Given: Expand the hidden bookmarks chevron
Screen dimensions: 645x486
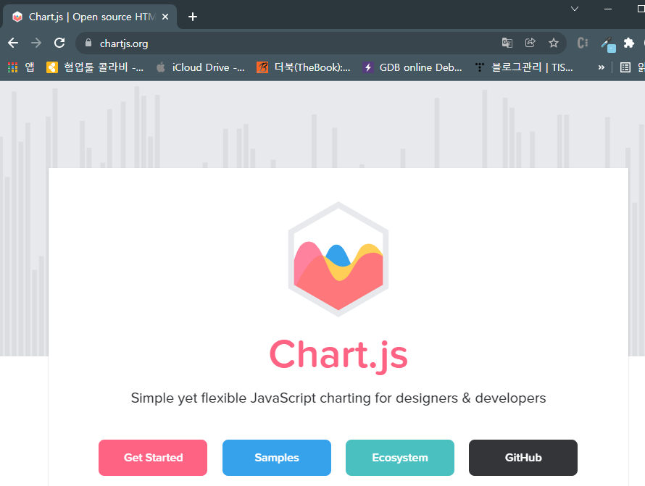Looking at the screenshot, I should click(602, 67).
